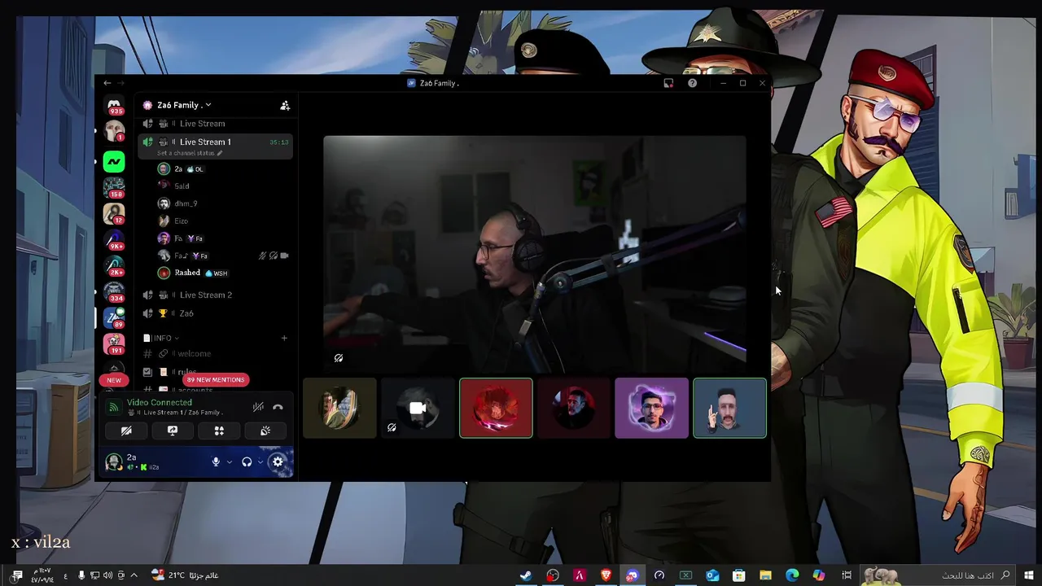Open the Discord inbox icon
The image size is (1042, 586).
point(668,83)
